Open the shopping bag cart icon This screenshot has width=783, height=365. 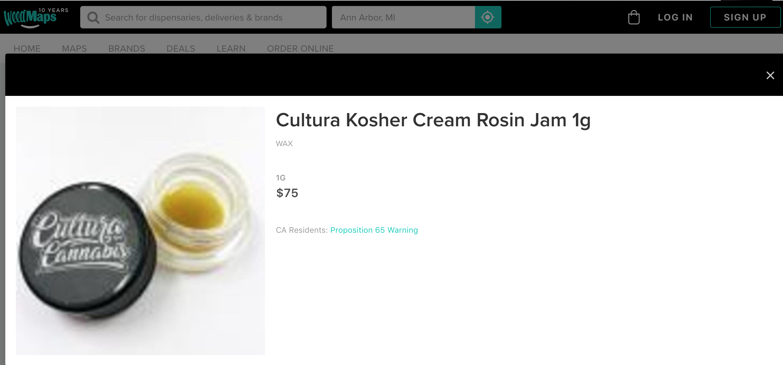(x=633, y=17)
